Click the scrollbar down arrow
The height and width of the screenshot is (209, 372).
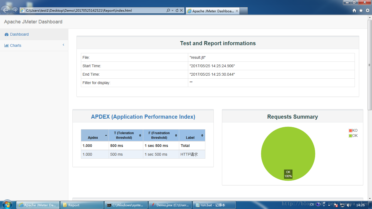pos(370,199)
